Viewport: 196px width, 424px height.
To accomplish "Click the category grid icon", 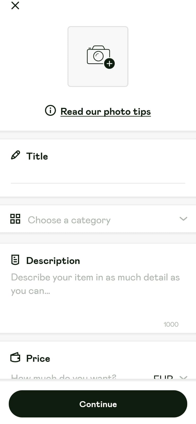I will (15, 219).
